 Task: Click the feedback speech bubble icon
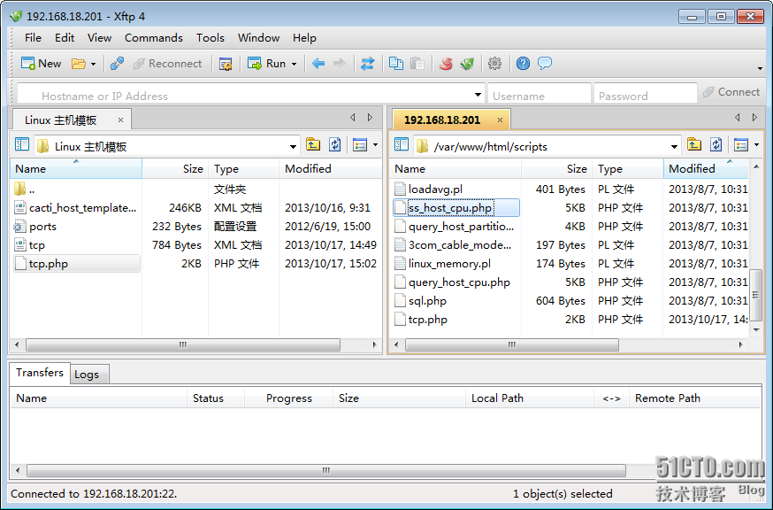click(x=544, y=64)
